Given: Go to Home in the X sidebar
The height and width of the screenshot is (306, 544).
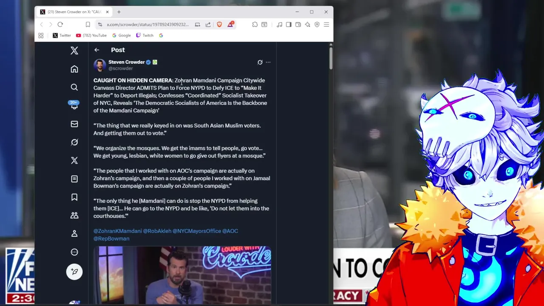Looking at the screenshot, I should 74,69.
